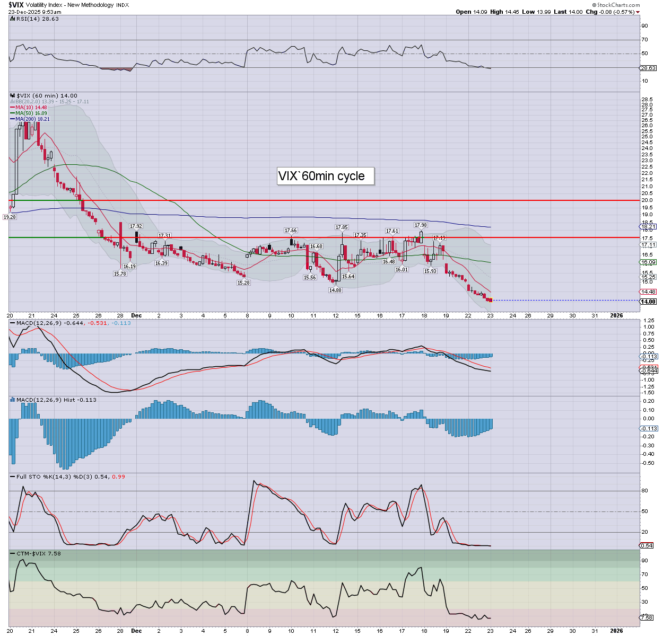Click the red down-arrow beside Chg percentage
The image size is (663, 636).
click(638, 12)
